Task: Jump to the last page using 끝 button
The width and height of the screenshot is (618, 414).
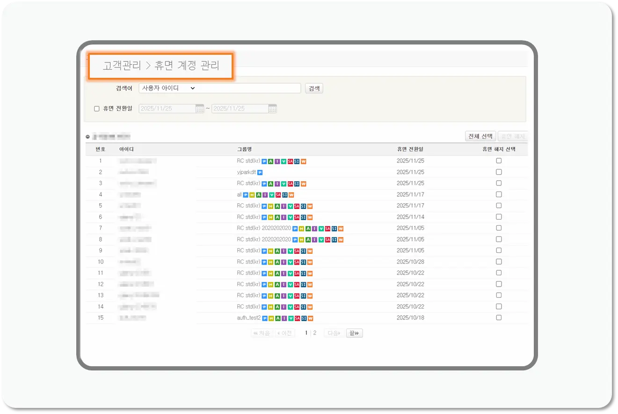Action: tap(354, 333)
